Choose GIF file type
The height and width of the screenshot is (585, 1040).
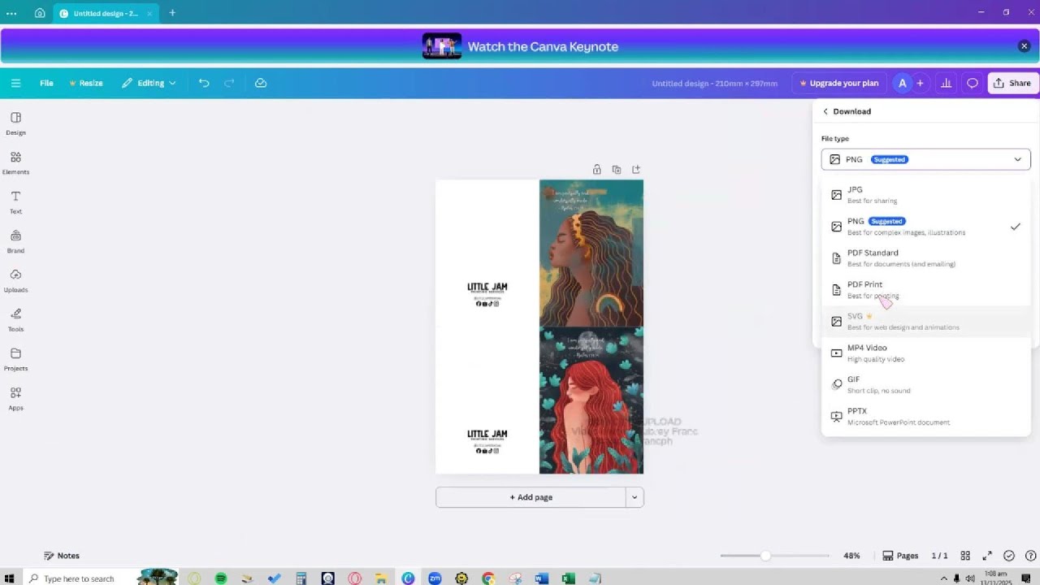pos(925,385)
